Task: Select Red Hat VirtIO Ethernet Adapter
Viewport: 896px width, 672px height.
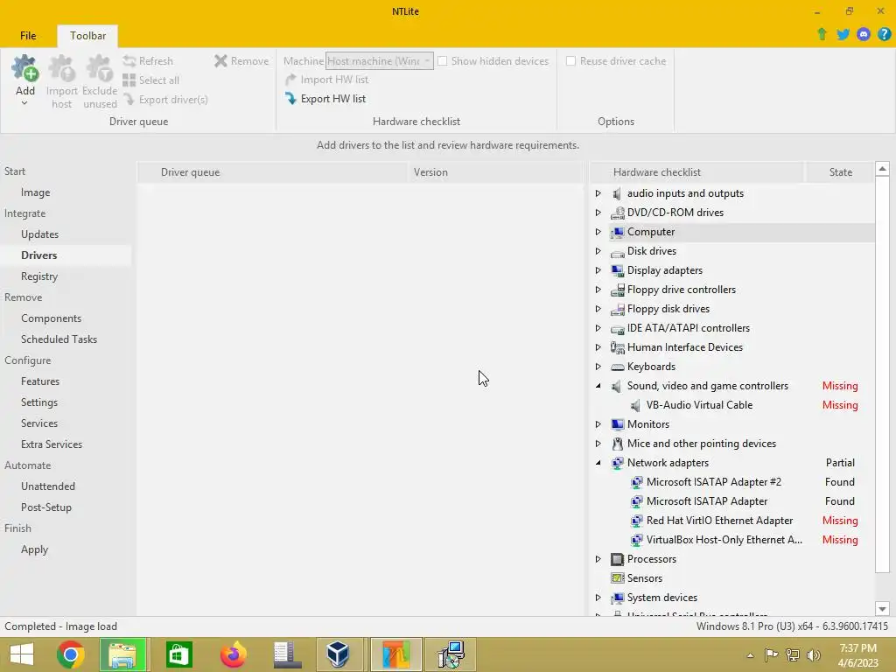Action: [x=719, y=521]
